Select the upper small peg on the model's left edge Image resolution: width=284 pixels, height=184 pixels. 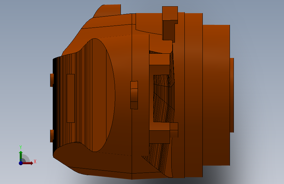pyautogui.click(x=52, y=80)
